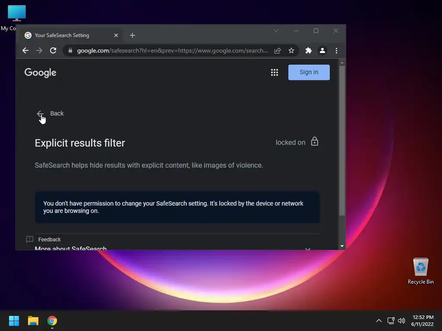Screen dimensions: 442x331
Task: Click the scrollbar down arrow
Action: (x=342, y=246)
